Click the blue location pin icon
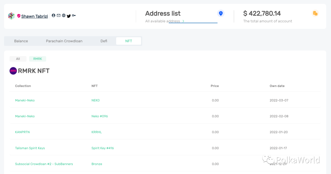The image size is (331, 174). [221, 13]
